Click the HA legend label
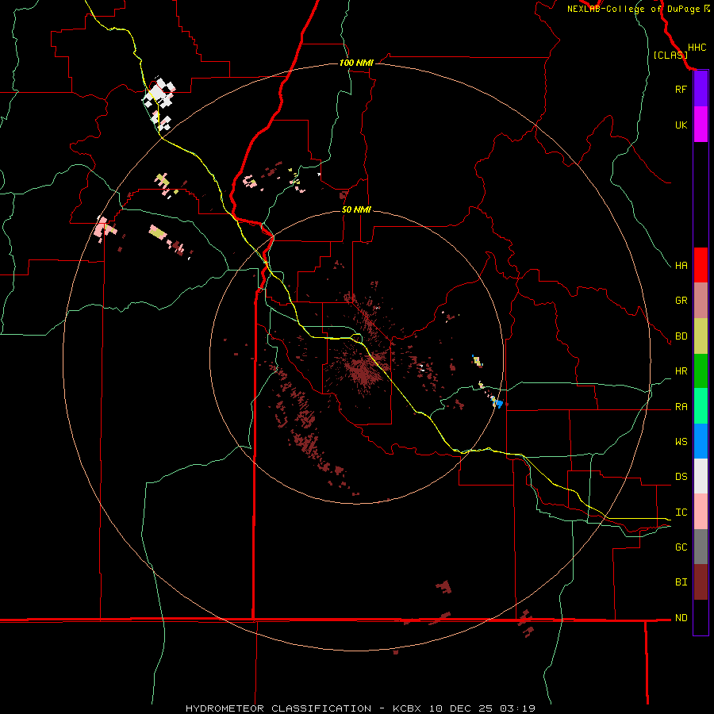Image resolution: width=714 pixels, height=714 pixels. [x=681, y=265]
